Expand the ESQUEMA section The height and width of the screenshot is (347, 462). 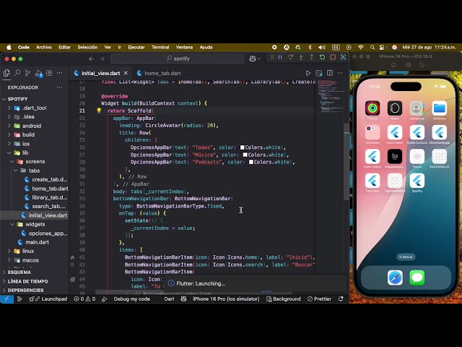click(35, 272)
